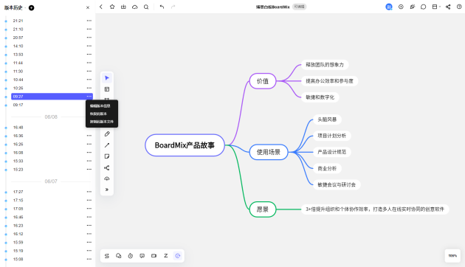Undo the last action
Viewport: 465px width, 267px height.
tap(162, 7)
